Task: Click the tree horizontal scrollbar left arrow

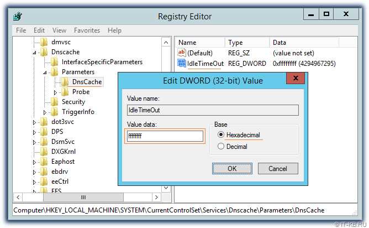Action: pos(18,198)
